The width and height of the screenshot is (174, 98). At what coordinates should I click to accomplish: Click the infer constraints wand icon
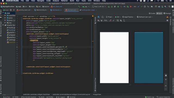click(x=113, y=21)
